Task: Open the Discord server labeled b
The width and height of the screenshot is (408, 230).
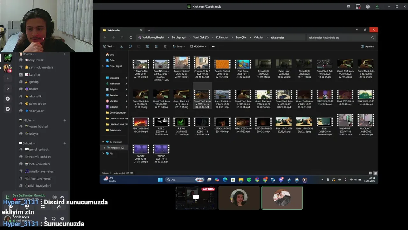Action: click(8, 88)
